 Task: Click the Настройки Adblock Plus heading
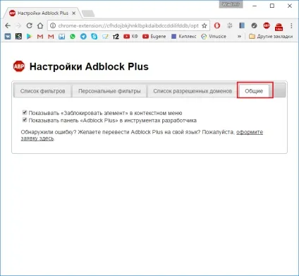click(89, 66)
